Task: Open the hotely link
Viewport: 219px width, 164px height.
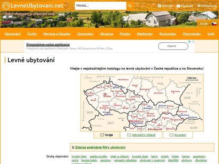Action: tap(175, 156)
